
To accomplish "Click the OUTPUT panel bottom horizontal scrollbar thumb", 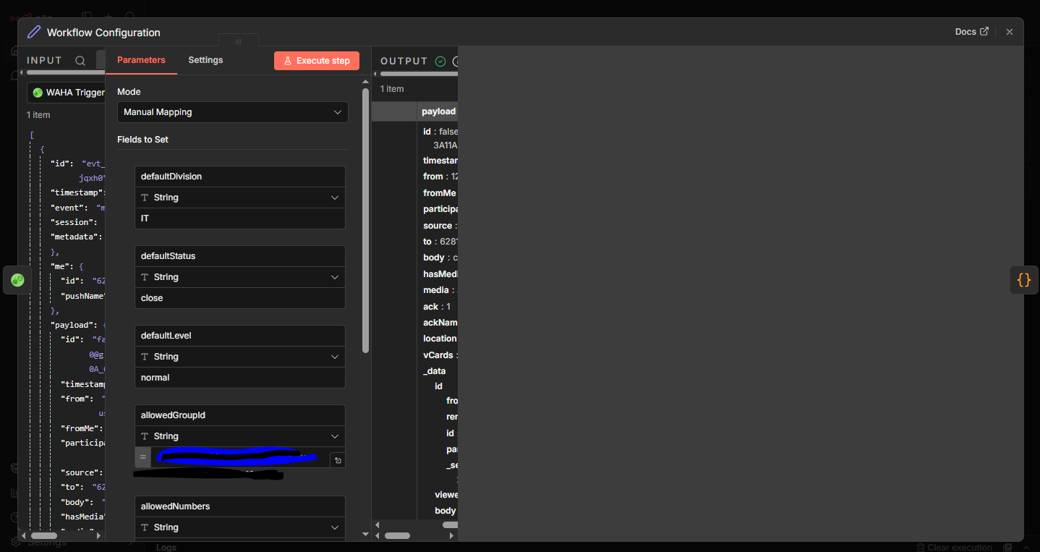I will 397,536.
